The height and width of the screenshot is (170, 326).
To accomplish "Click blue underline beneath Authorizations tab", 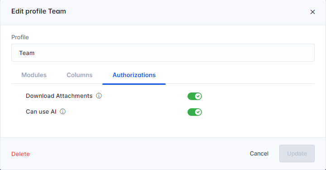I will point(134,84).
